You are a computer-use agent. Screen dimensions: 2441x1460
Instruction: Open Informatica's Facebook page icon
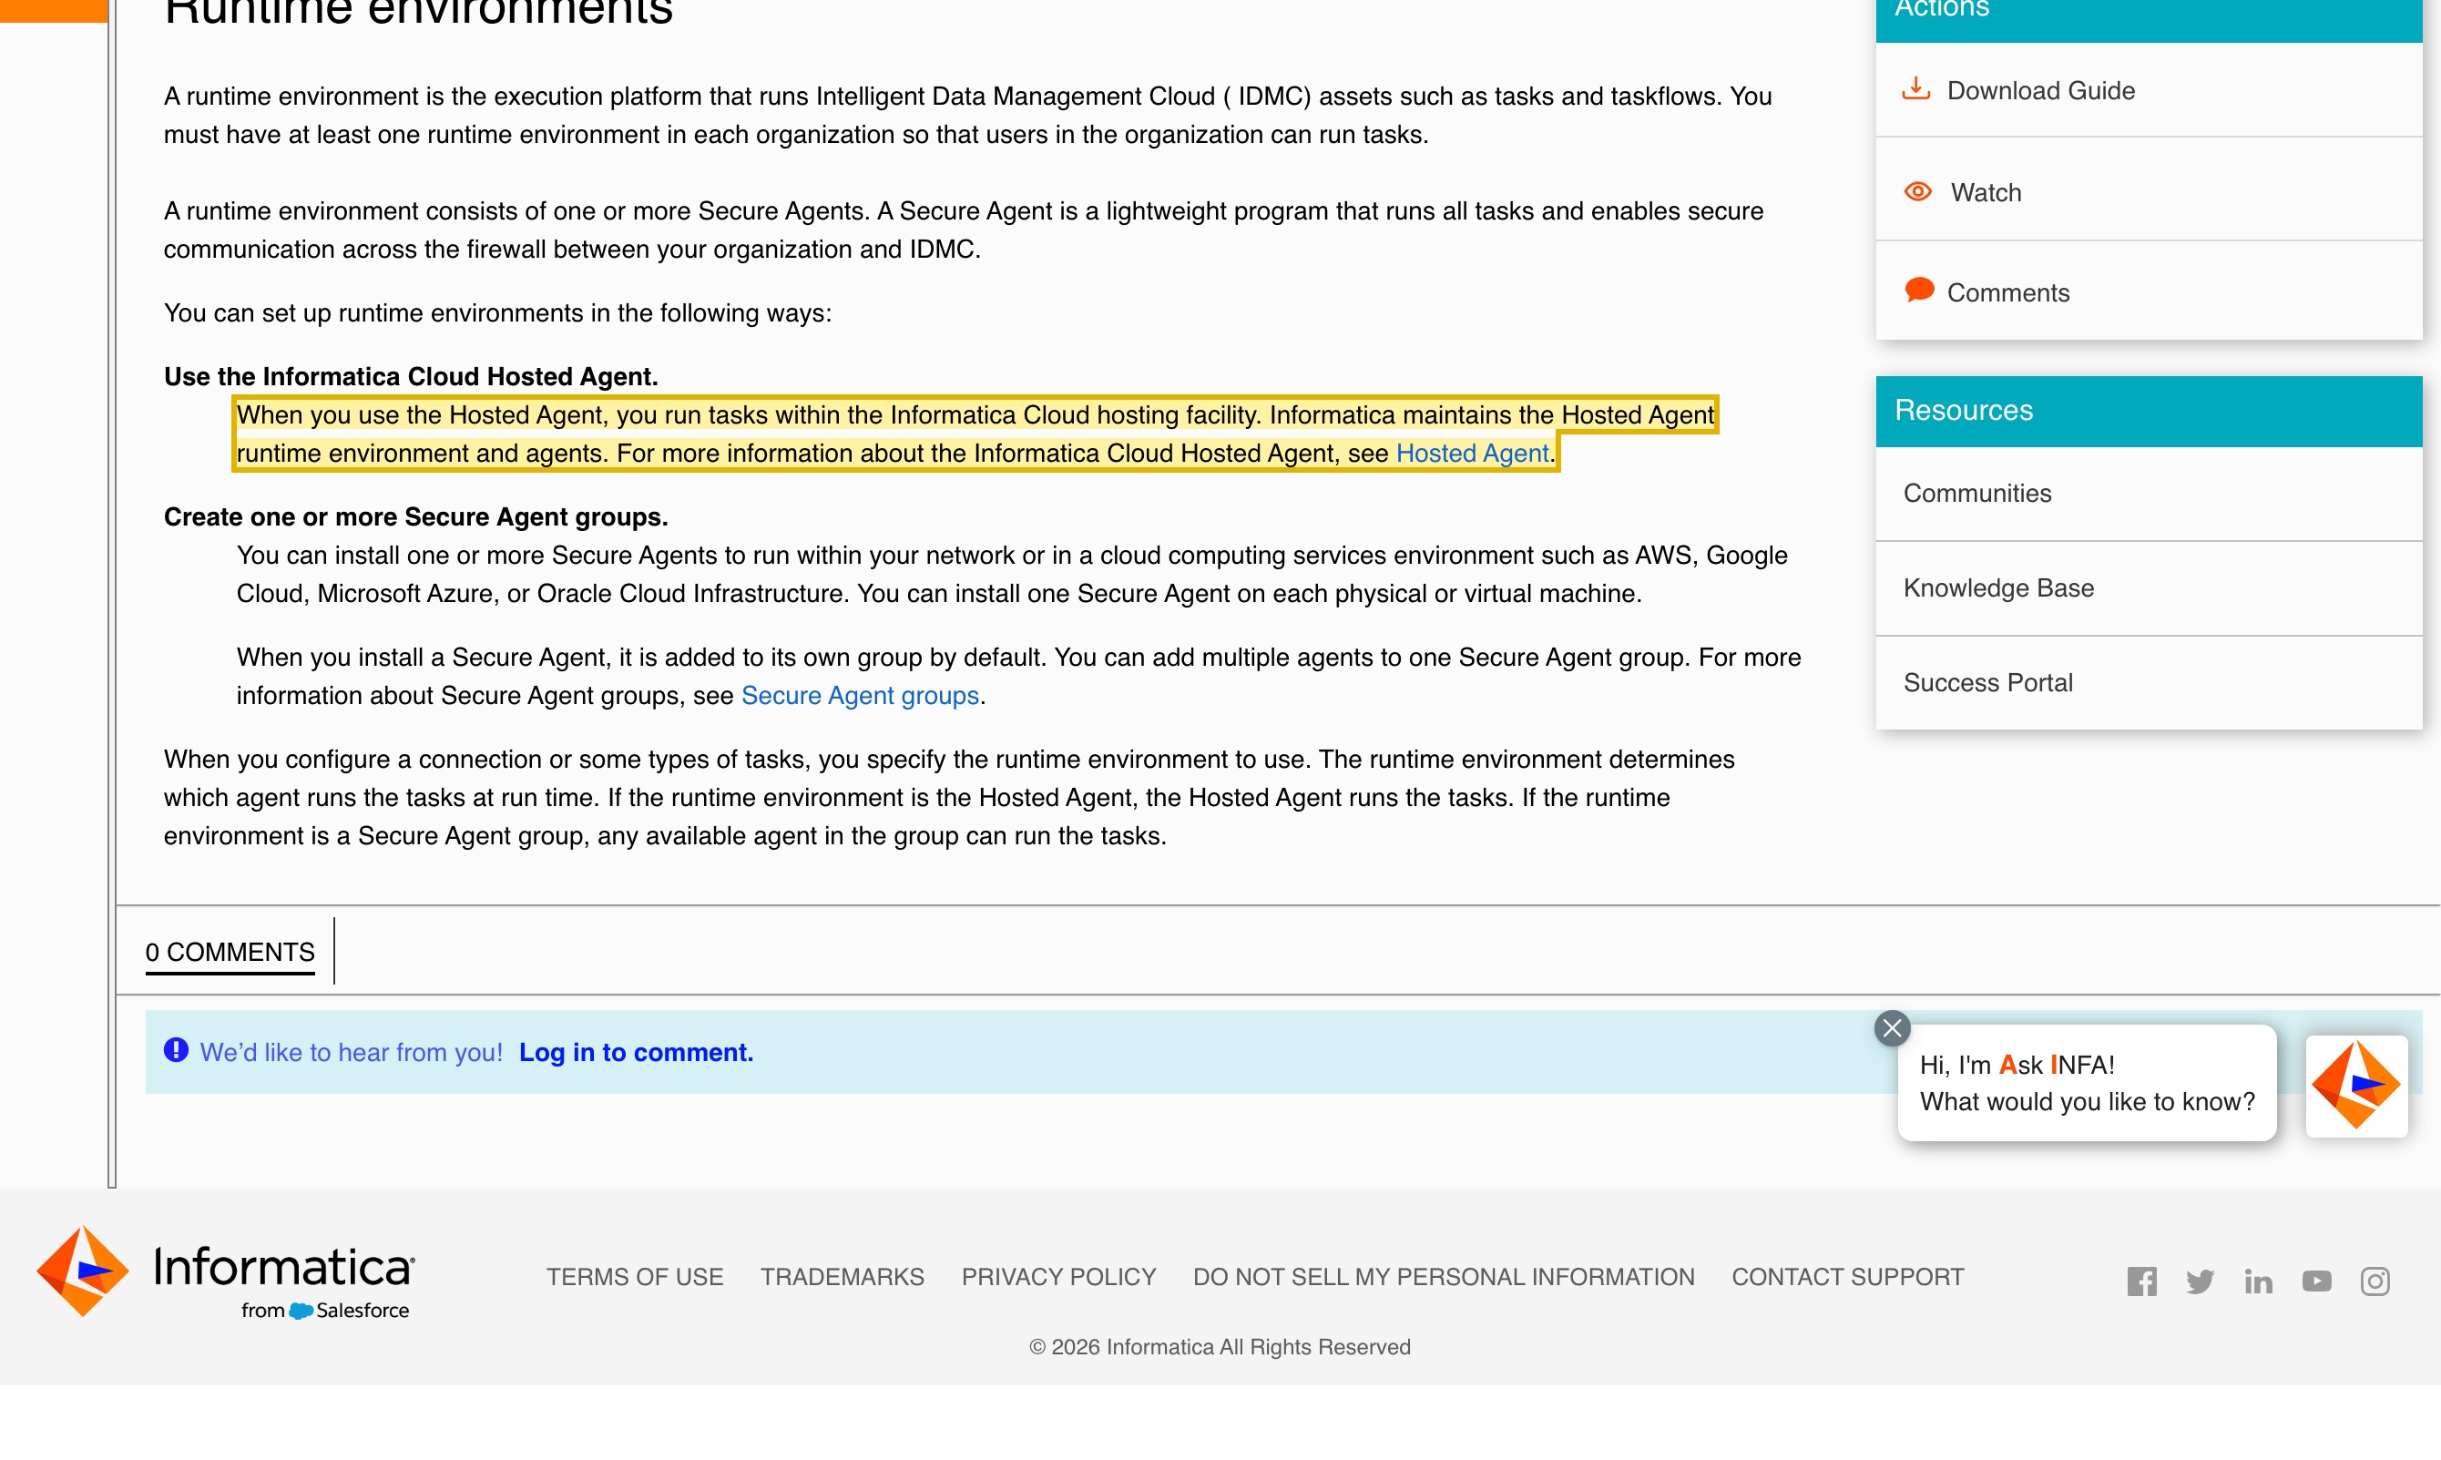tap(2141, 1281)
